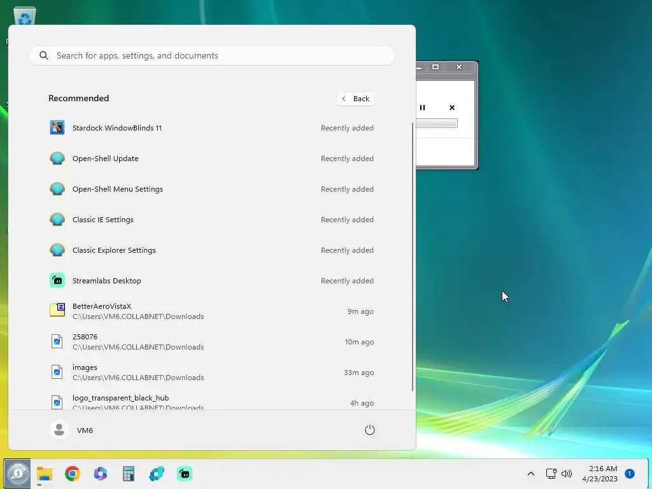Launch Open-Shell Update entry
This screenshot has height=489, width=652.
coord(211,159)
